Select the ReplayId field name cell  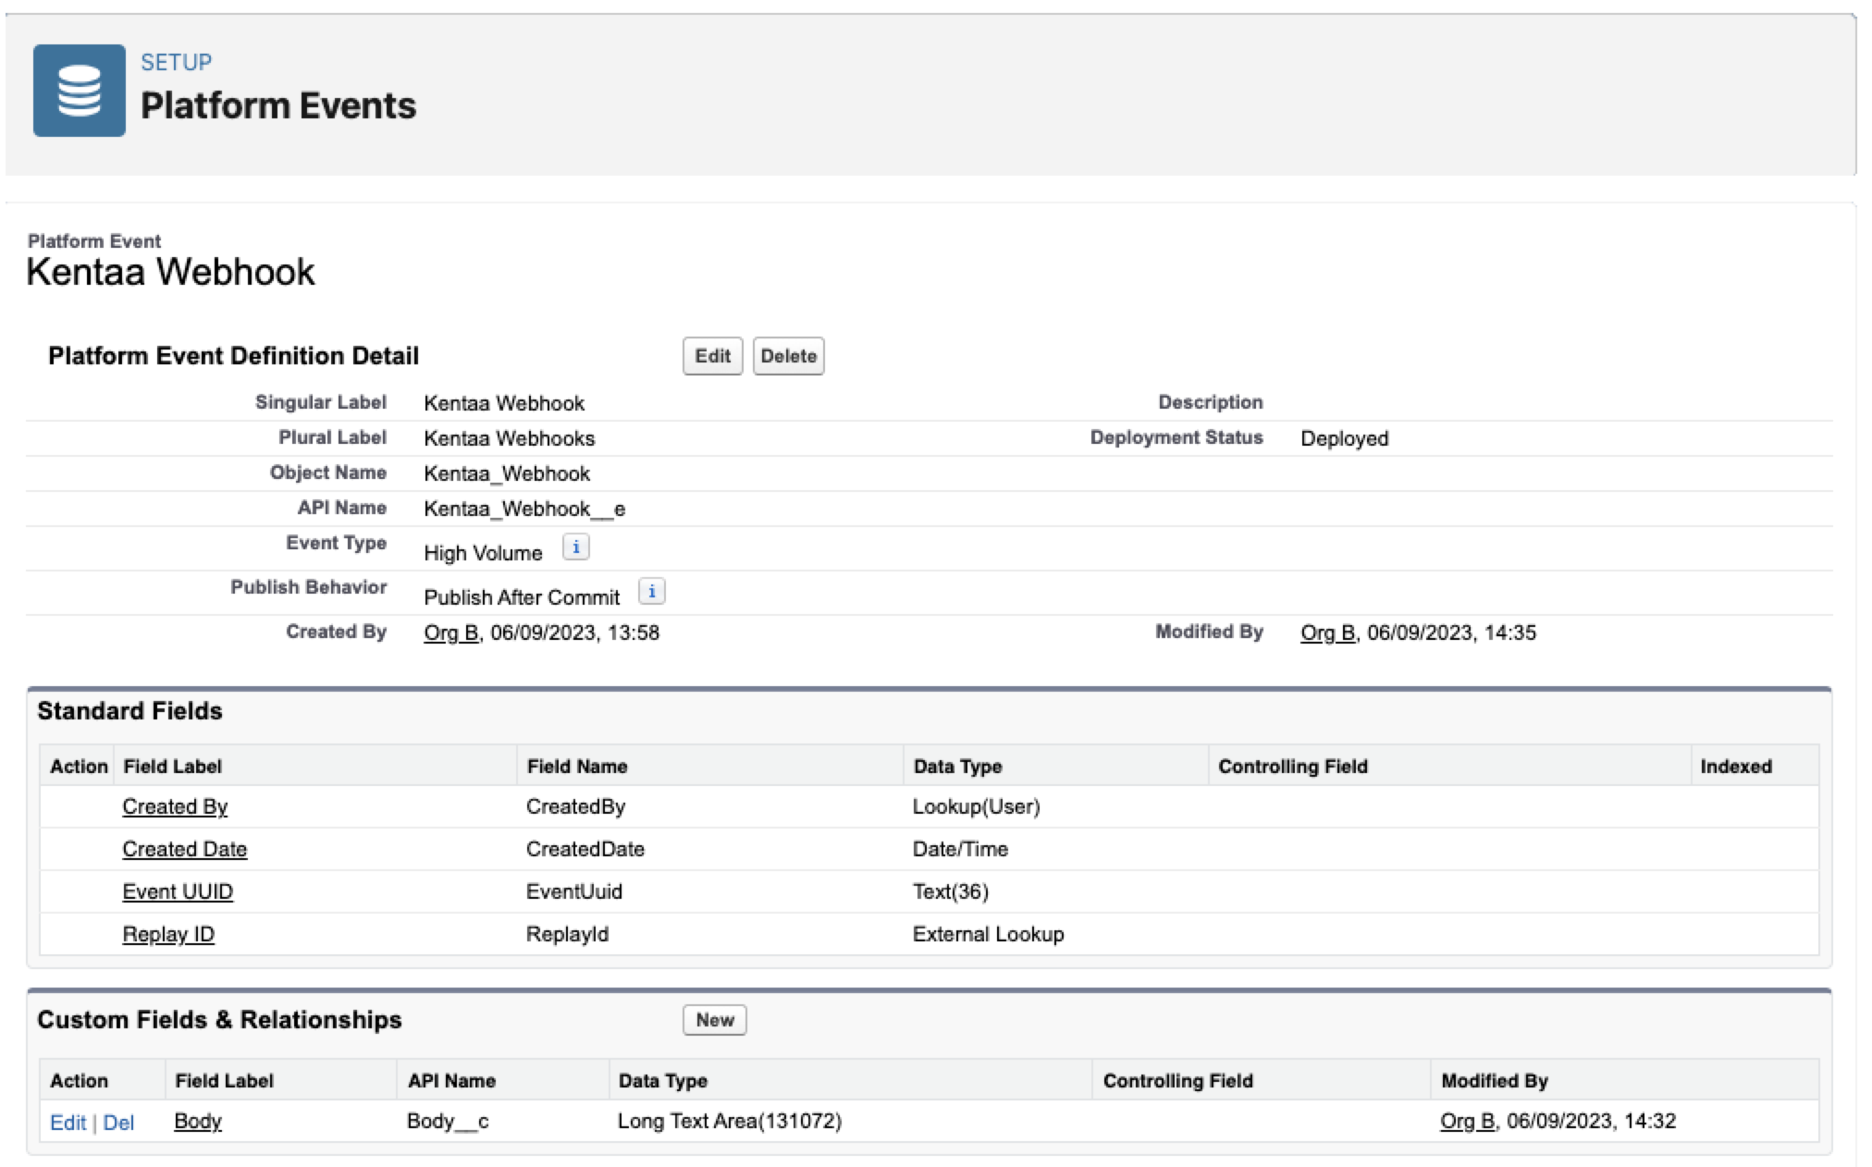[x=567, y=934]
